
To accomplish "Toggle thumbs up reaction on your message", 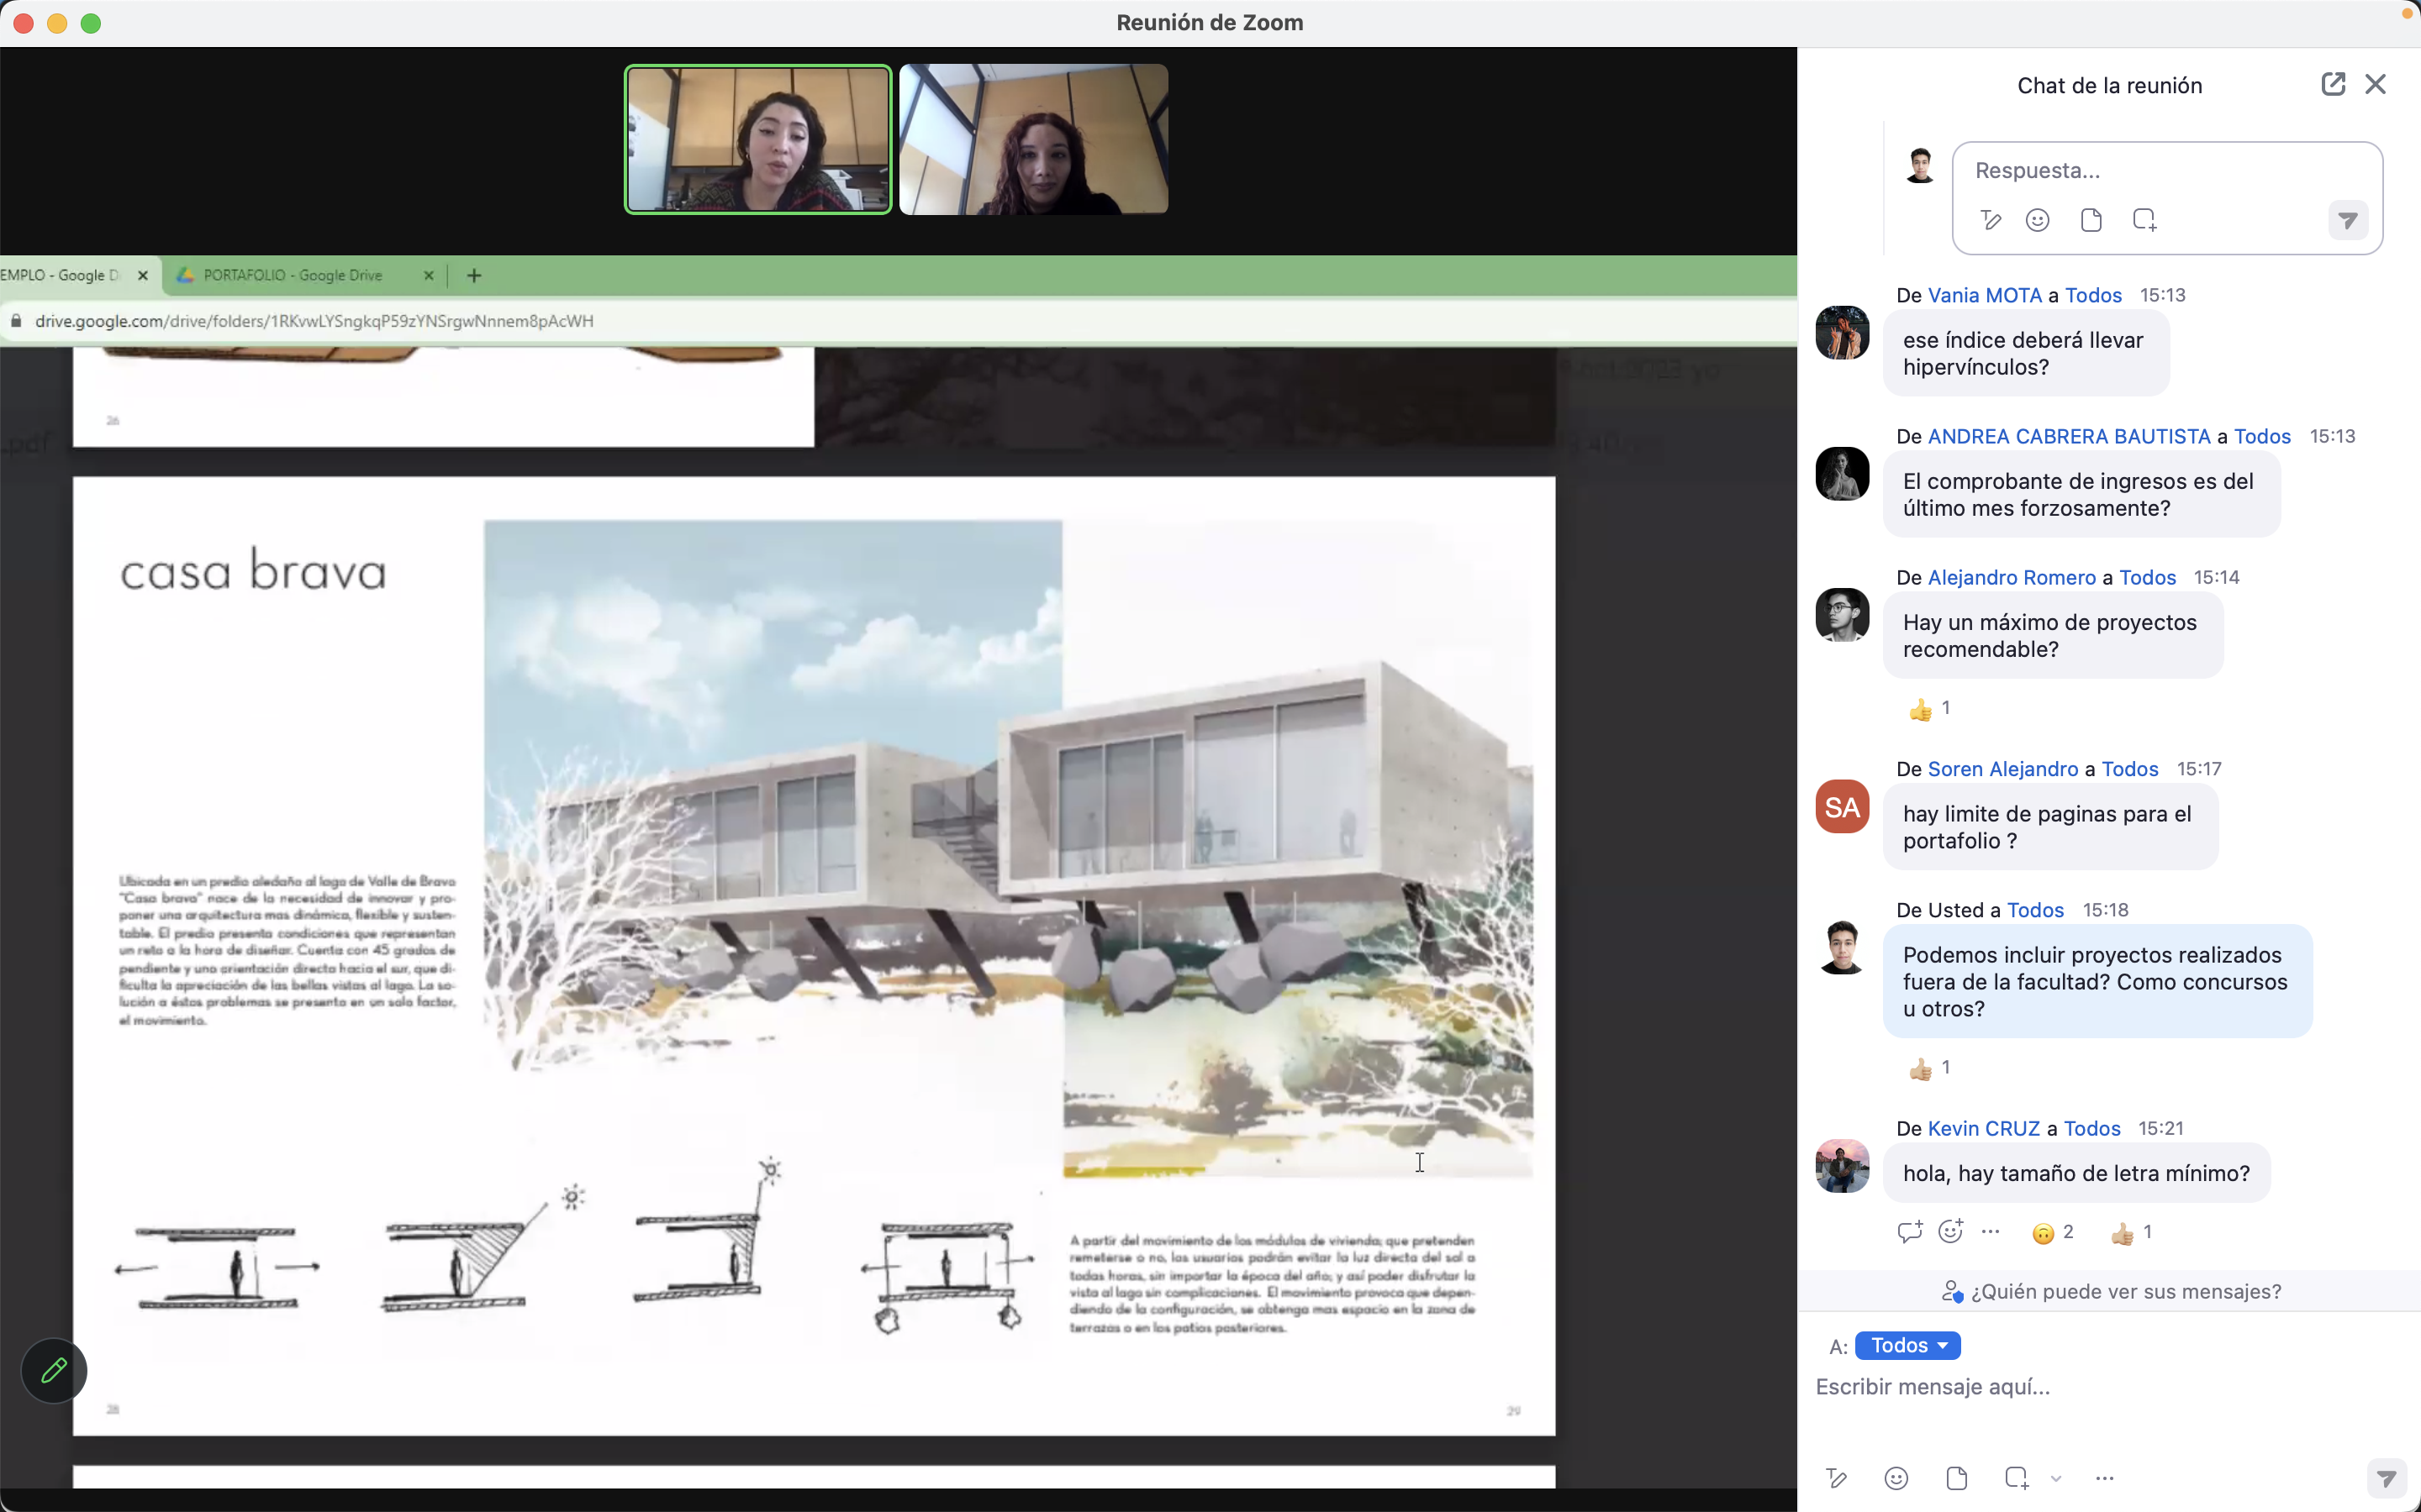I will click(x=1928, y=1069).
